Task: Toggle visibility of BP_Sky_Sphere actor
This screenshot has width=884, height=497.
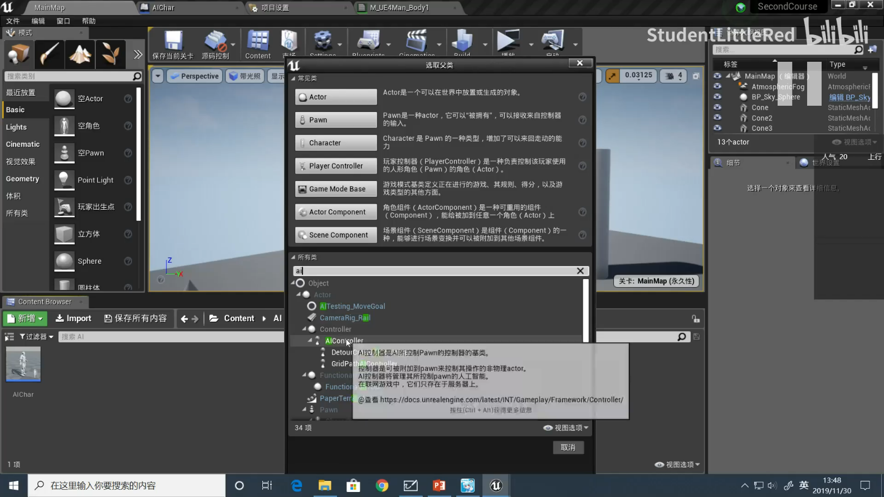Action: 717,96
